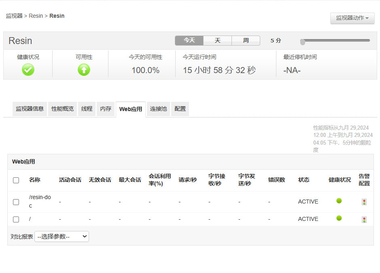Image resolution: width=380 pixels, height=273 pixels.
Task: Tick the select-all checkbox in table header
Action: [16, 180]
